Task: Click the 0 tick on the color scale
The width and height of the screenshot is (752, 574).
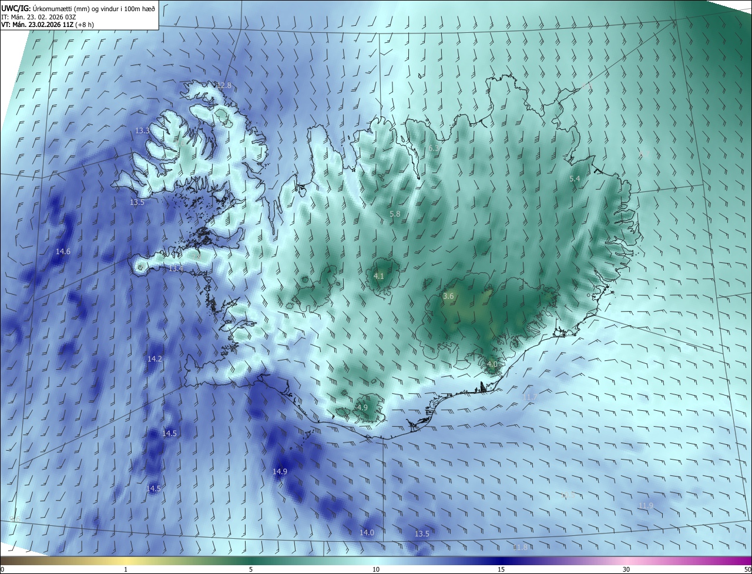Action: tap(2, 569)
